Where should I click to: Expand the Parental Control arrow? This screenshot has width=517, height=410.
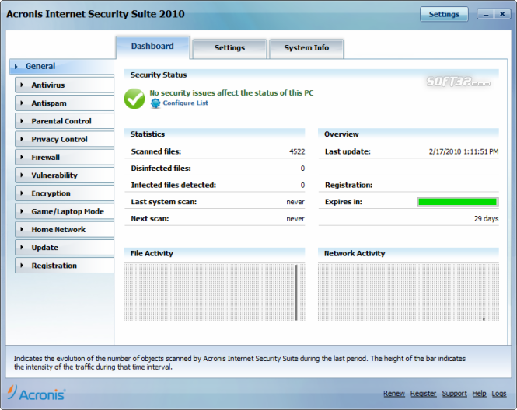click(x=22, y=121)
